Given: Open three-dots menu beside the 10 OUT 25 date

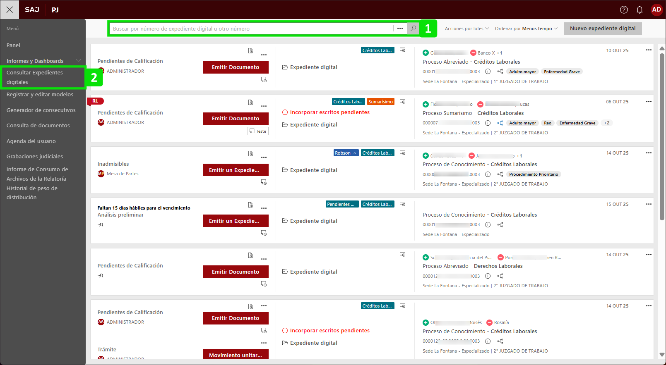Looking at the screenshot, I should (x=649, y=50).
